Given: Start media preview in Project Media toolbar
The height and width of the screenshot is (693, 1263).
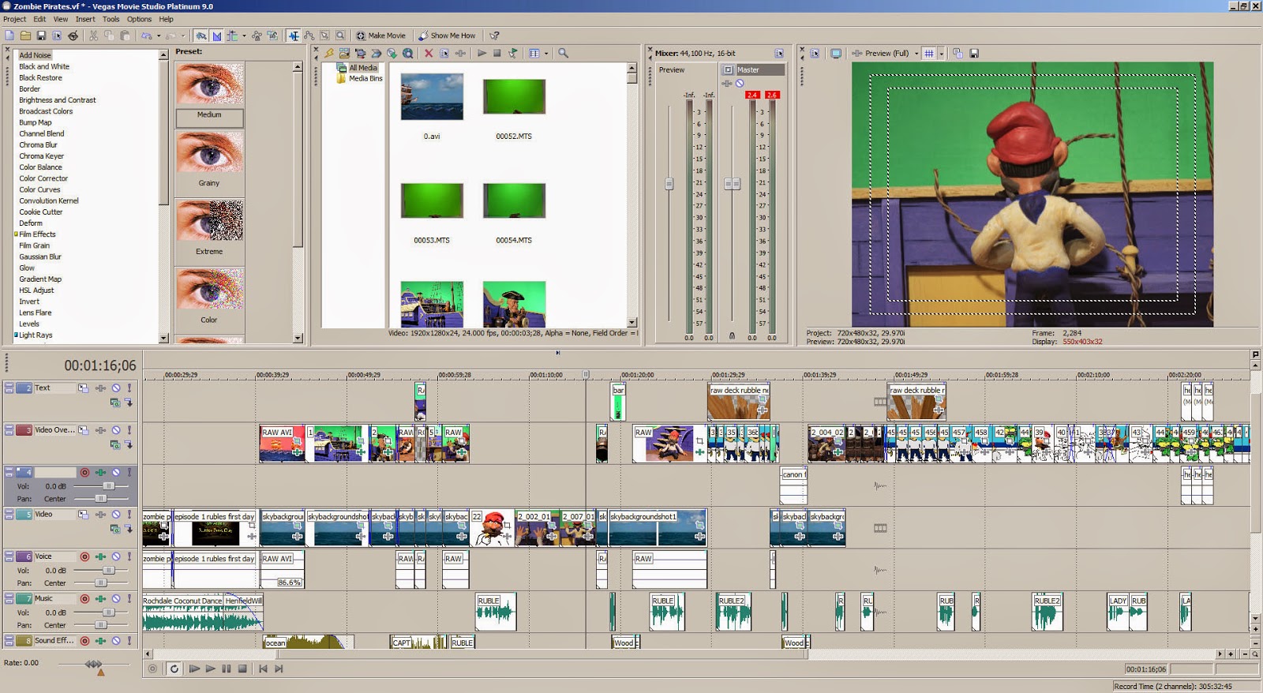Looking at the screenshot, I should [x=482, y=54].
